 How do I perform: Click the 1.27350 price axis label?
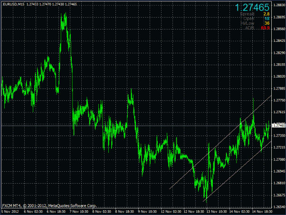click(x=279, y=136)
